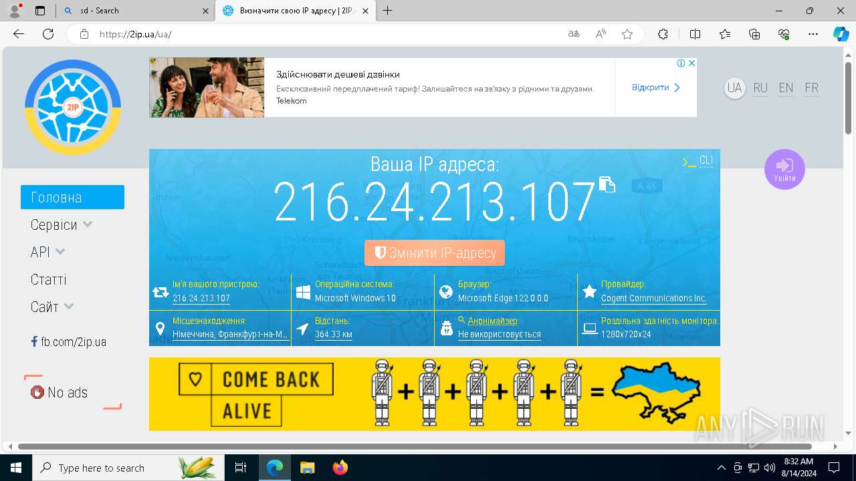
Task: Open the Favorites list icon
Action: coord(725,34)
